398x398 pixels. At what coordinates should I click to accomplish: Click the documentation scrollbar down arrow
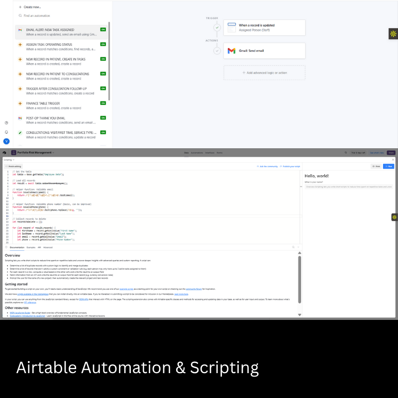coord(299,315)
